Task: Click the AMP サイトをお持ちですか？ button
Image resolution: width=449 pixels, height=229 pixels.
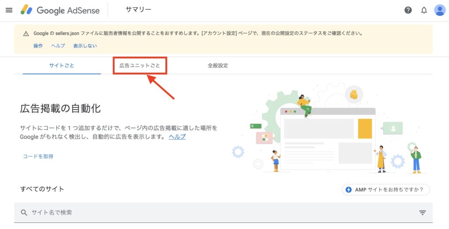Action: tap(386, 190)
